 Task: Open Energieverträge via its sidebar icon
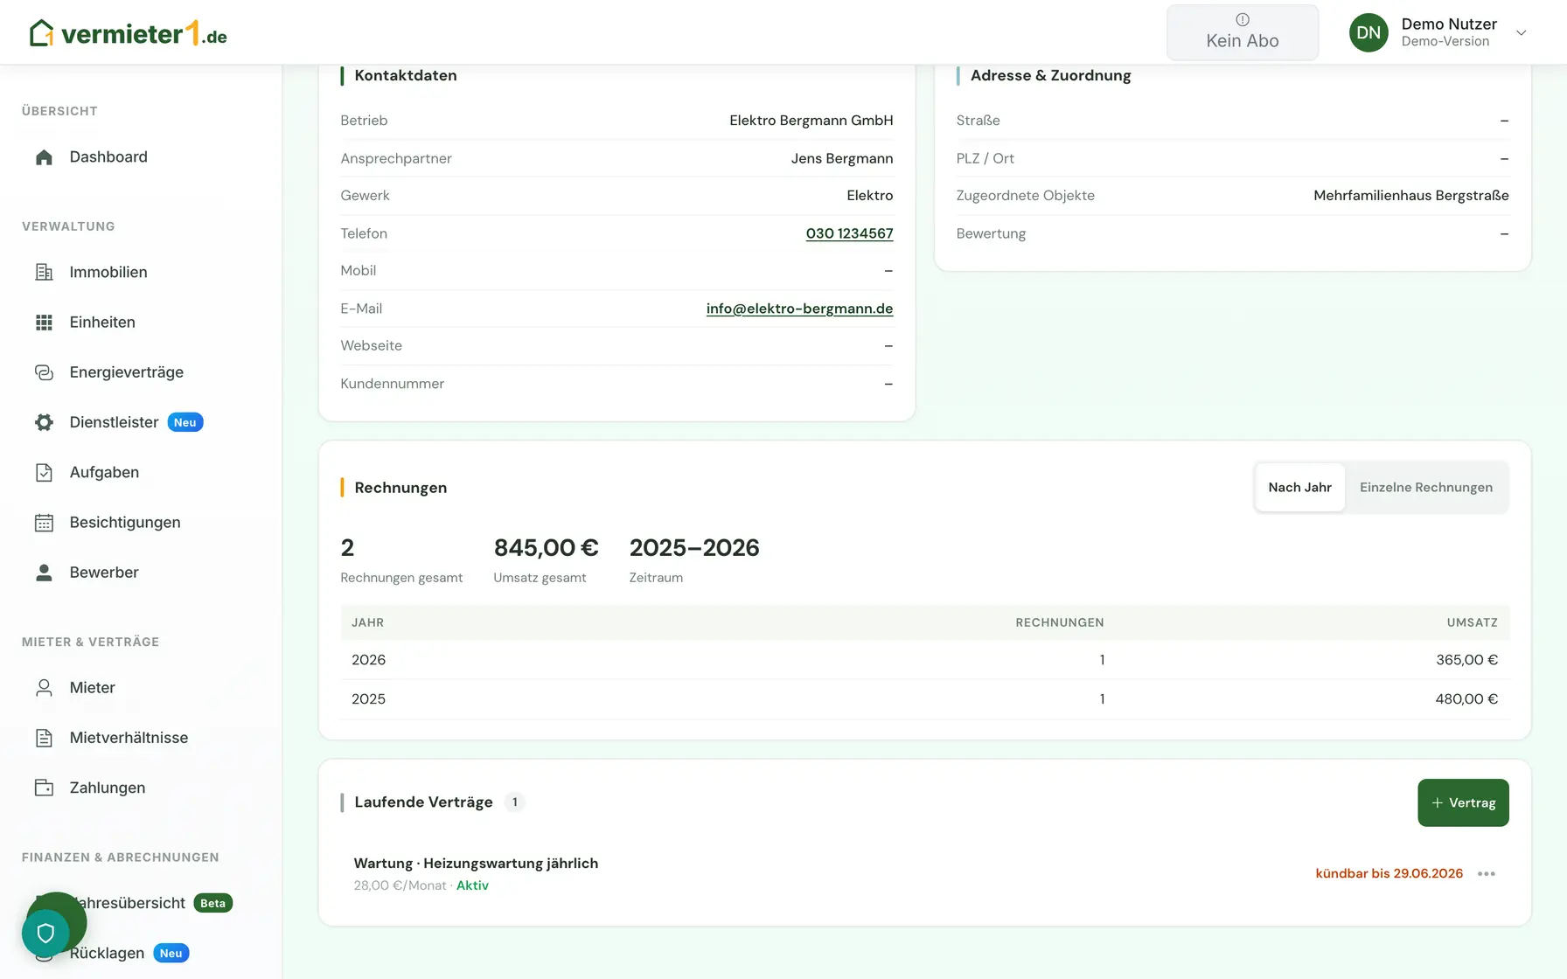[44, 372]
